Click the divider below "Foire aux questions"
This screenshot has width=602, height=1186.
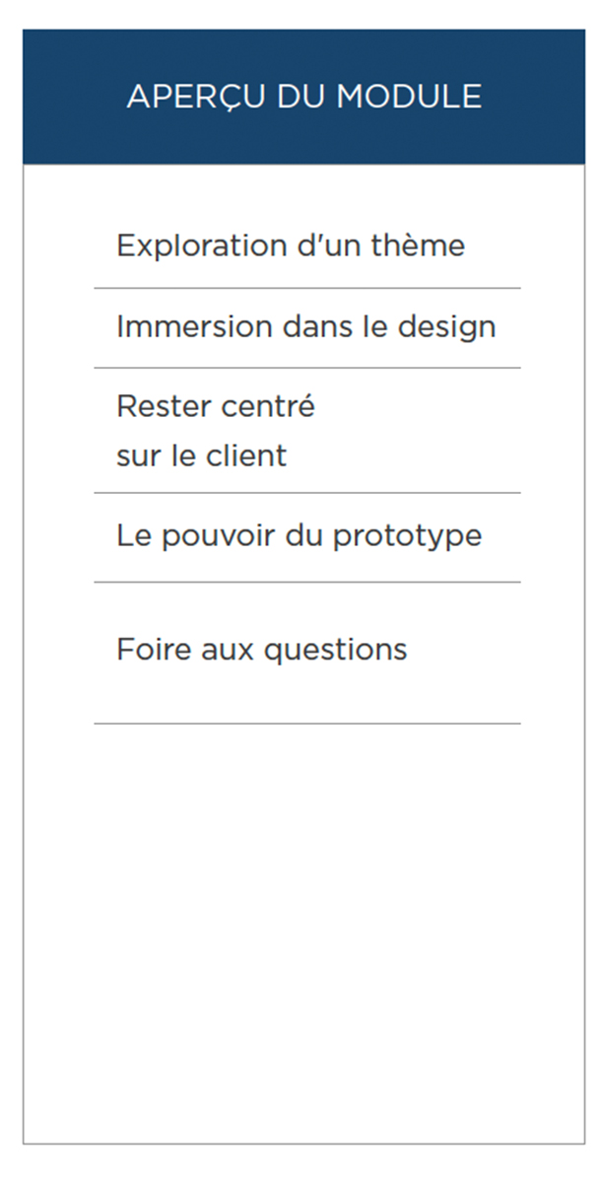click(x=306, y=724)
